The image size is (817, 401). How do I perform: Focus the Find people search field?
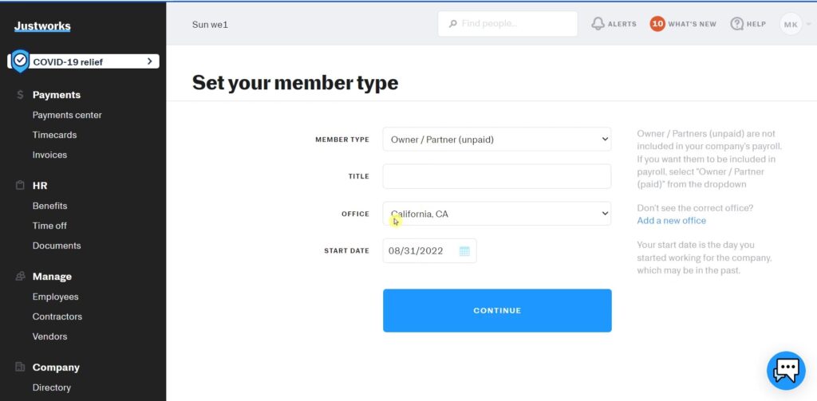coord(507,23)
